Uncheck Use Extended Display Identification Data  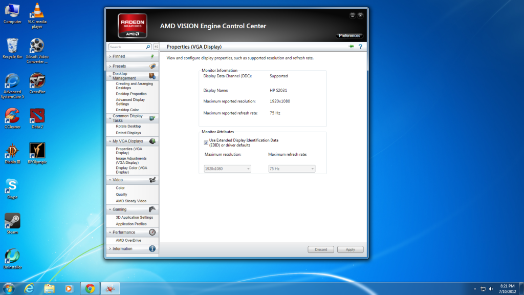pos(206,142)
